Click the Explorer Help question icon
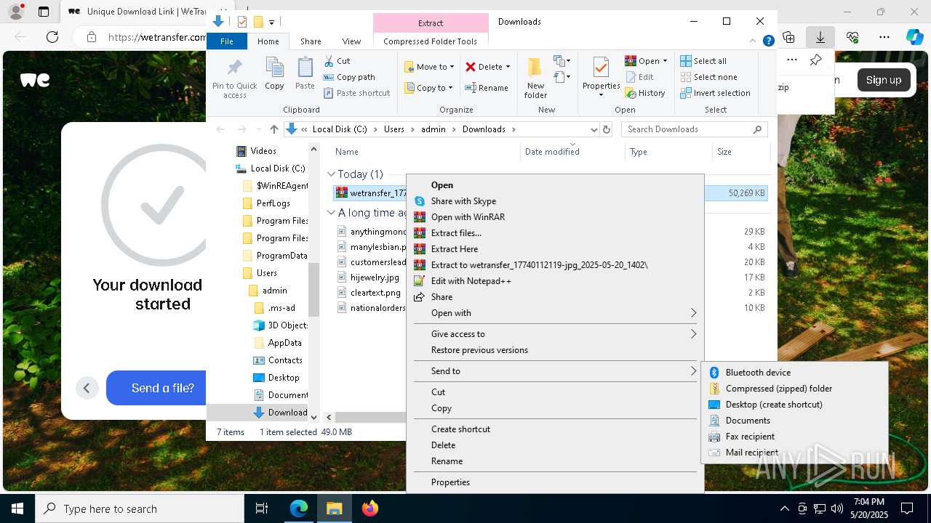931x523 pixels. (768, 41)
